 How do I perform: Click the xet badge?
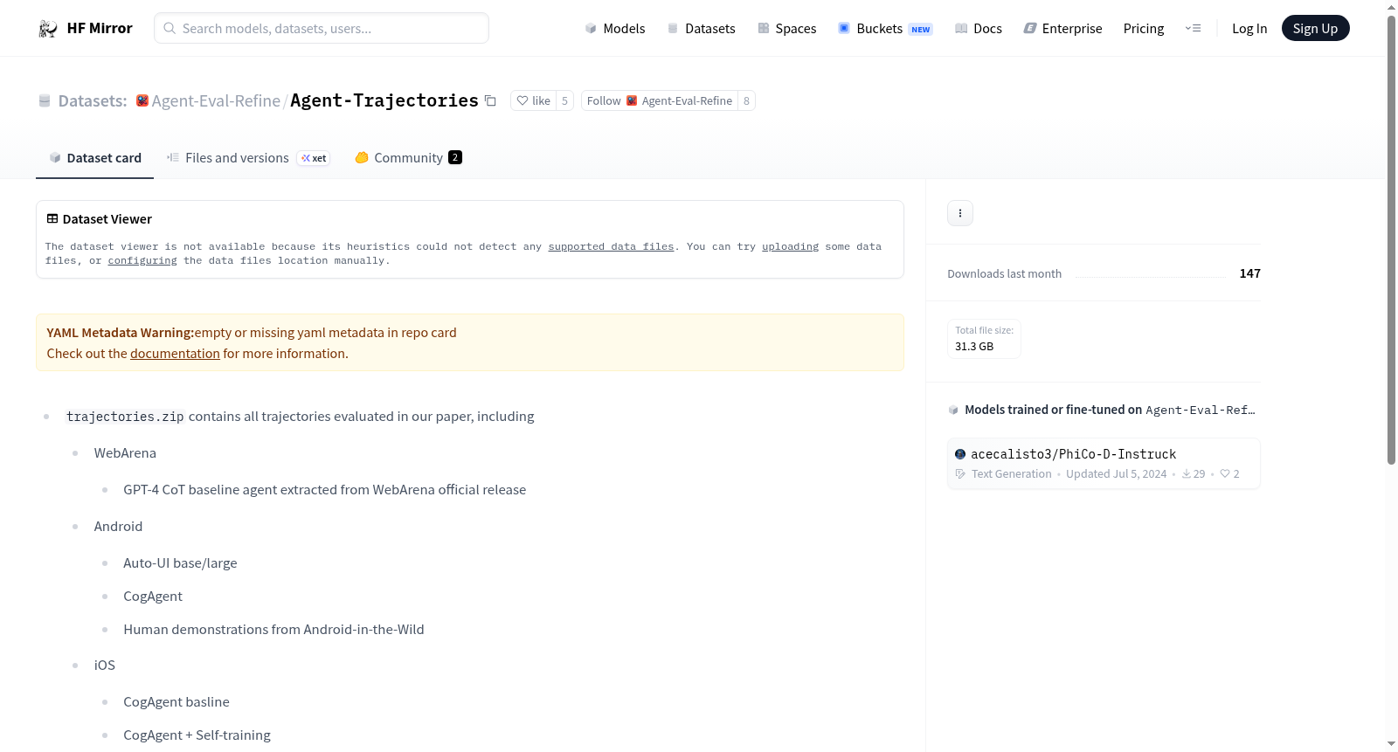pos(314,158)
